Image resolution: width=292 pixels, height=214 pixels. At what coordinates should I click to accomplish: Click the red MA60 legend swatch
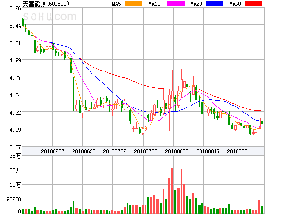[x=254, y=3]
